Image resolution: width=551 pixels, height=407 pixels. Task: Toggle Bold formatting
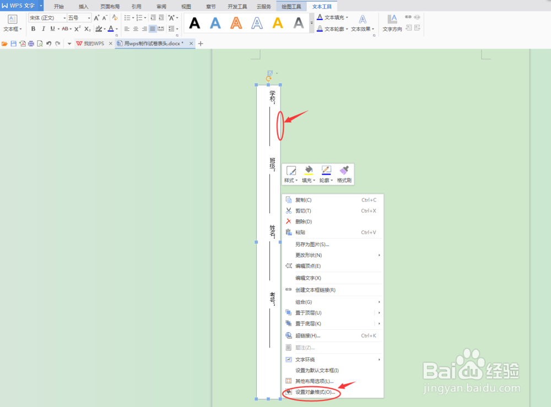point(33,29)
